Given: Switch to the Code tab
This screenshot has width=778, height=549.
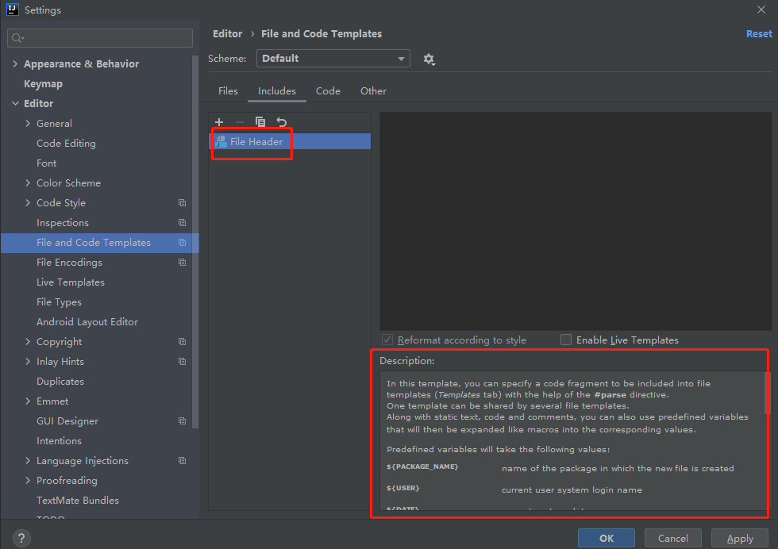Looking at the screenshot, I should (x=328, y=91).
